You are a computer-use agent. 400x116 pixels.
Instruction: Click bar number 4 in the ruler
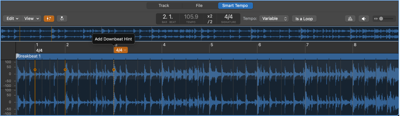(164, 45)
